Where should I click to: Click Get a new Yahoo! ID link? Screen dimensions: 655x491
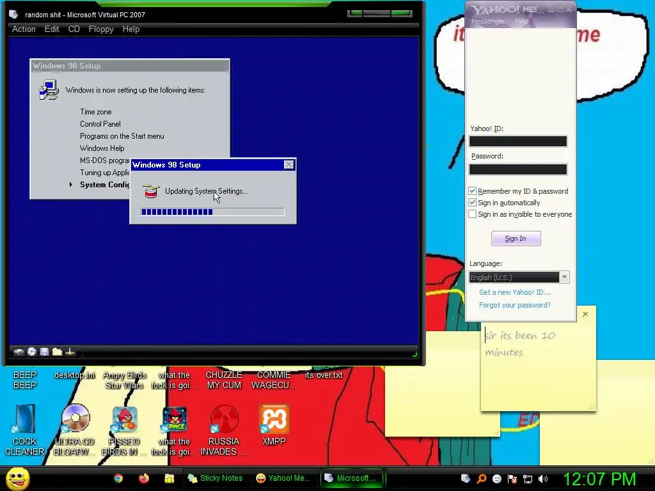click(x=515, y=292)
